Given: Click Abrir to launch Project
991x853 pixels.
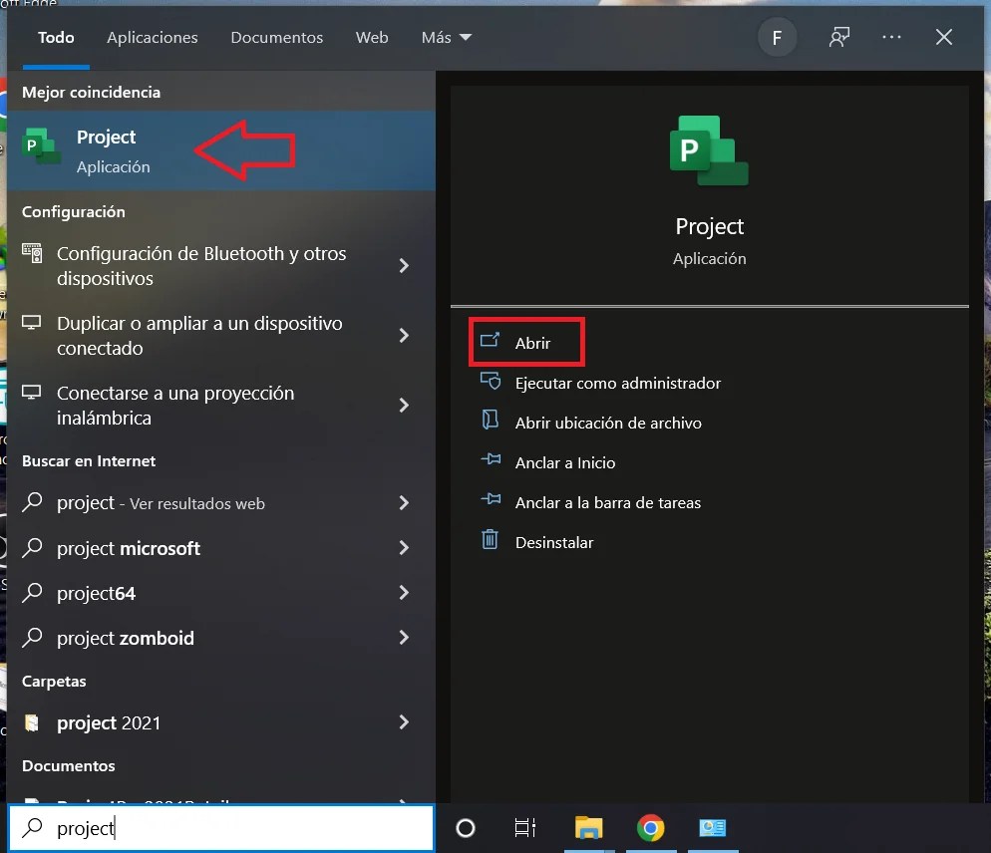Looking at the screenshot, I should tap(532, 343).
